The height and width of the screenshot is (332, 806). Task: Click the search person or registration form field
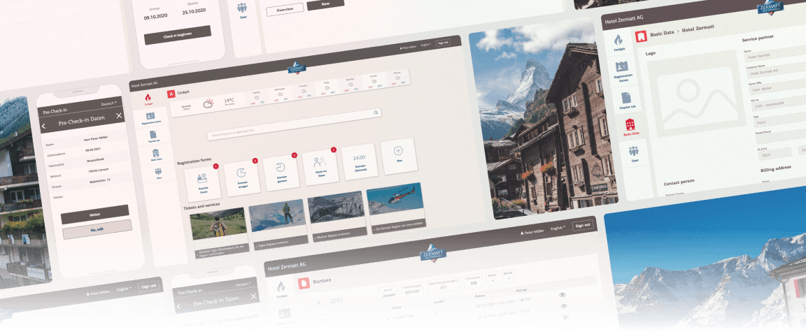tap(294, 124)
